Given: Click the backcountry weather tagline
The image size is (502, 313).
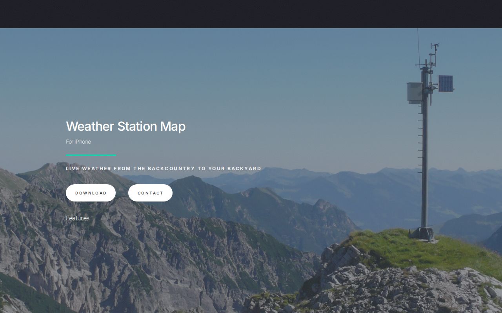Looking at the screenshot, I should coord(163,168).
